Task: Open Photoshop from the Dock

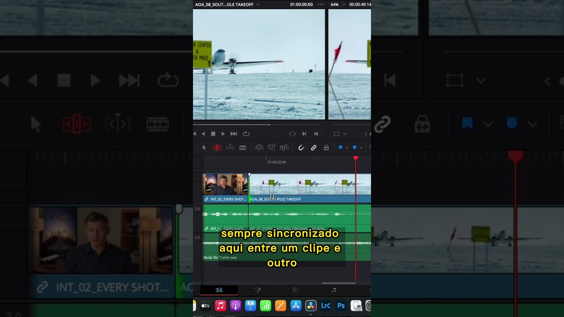Action: (341, 306)
